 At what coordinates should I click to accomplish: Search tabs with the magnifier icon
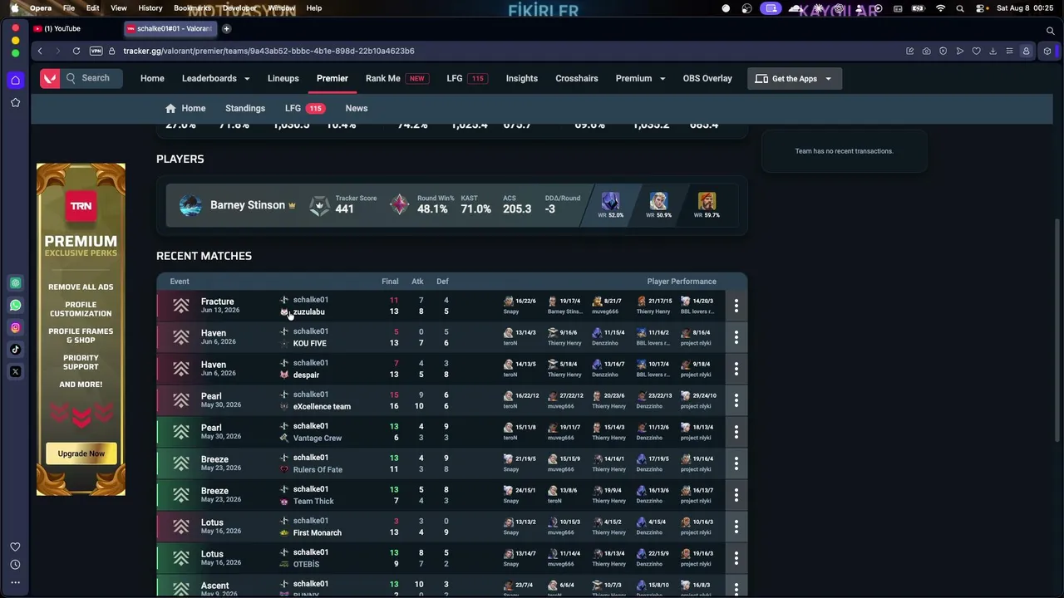point(1051,31)
